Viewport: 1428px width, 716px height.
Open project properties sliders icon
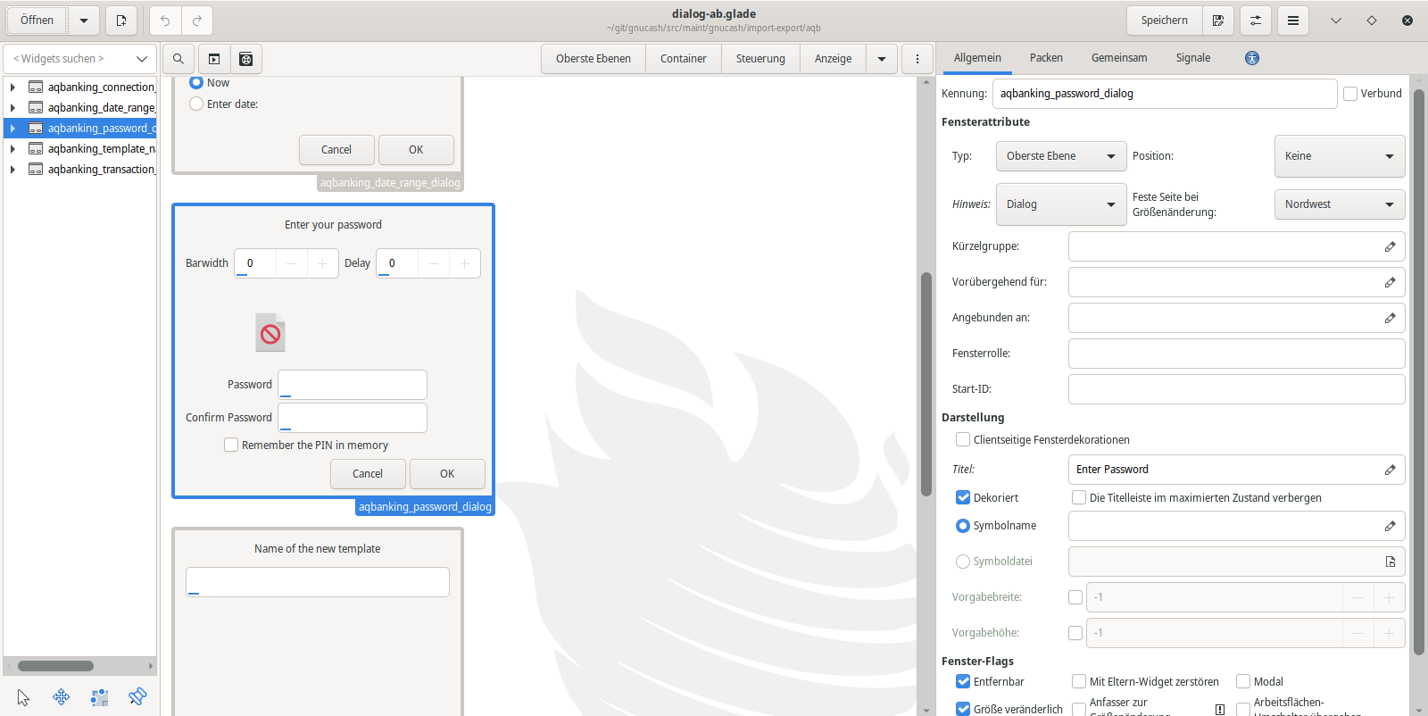[1256, 21]
